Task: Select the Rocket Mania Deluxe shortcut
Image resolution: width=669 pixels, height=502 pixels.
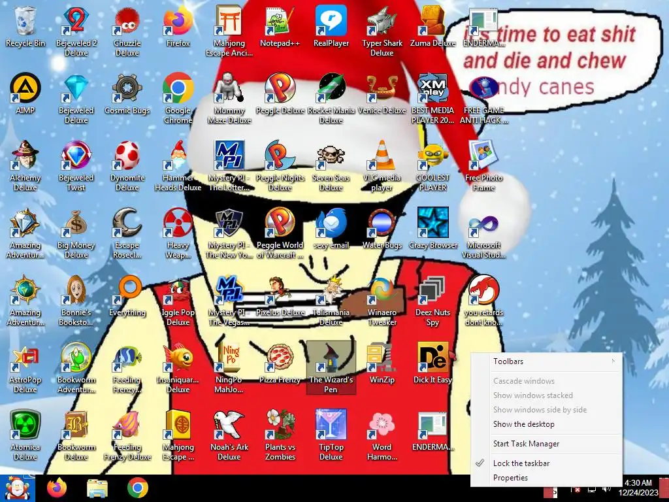Action: click(x=331, y=98)
